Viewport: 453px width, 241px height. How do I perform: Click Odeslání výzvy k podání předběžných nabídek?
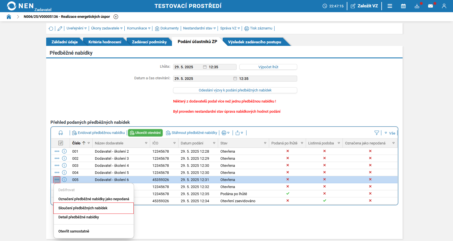point(235,90)
